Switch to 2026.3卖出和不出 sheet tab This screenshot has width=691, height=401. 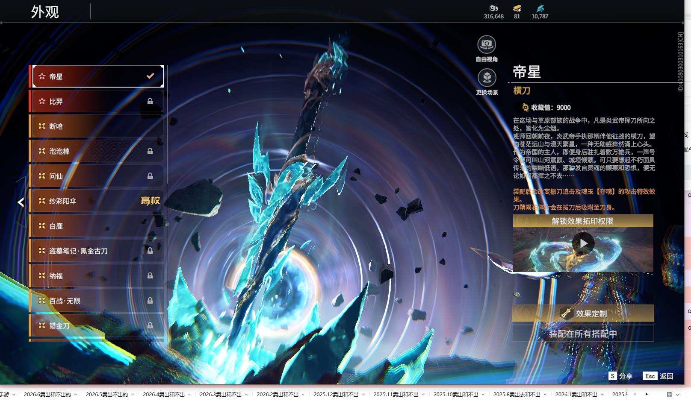[x=221, y=395]
